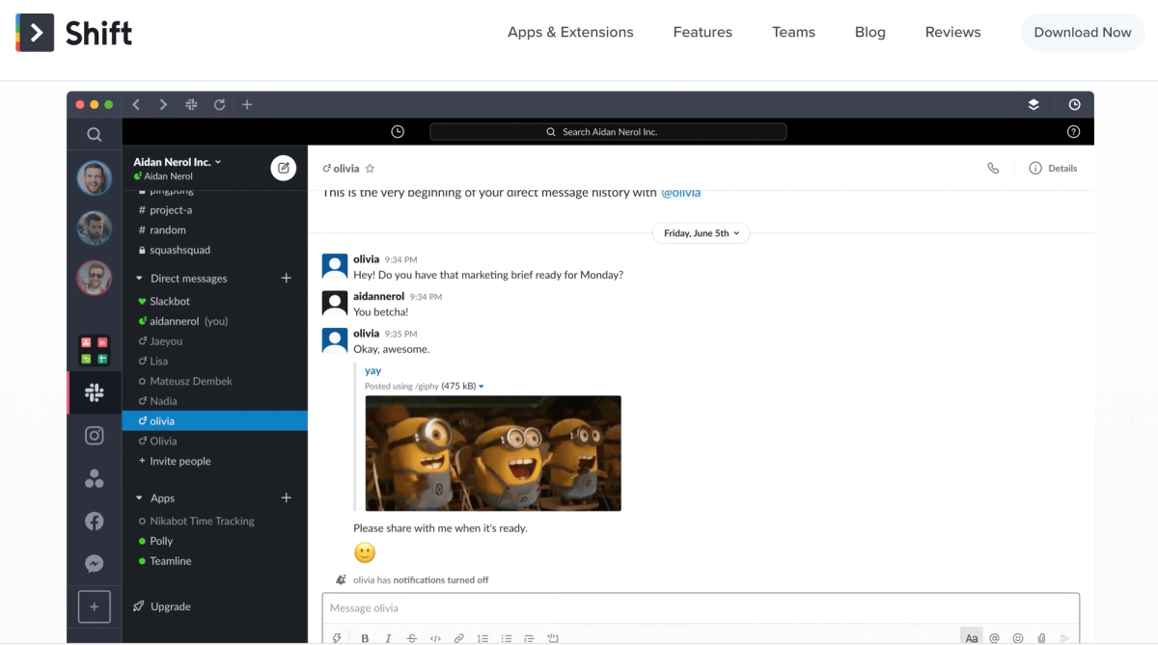Reload the page with refresh icon
Image resolution: width=1158 pixels, height=645 pixels.
(219, 104)
